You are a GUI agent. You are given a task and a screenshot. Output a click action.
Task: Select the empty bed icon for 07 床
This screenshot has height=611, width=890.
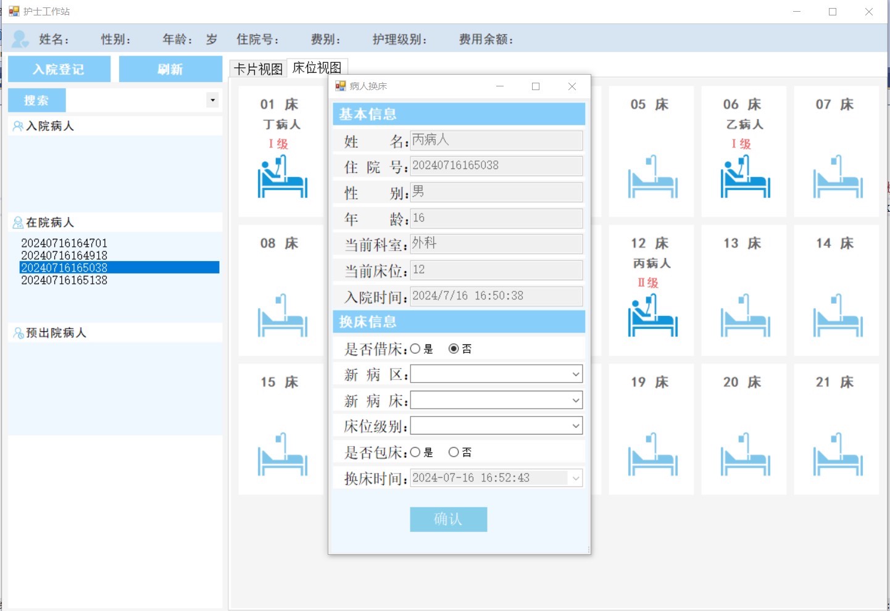[x=838, y=177]
